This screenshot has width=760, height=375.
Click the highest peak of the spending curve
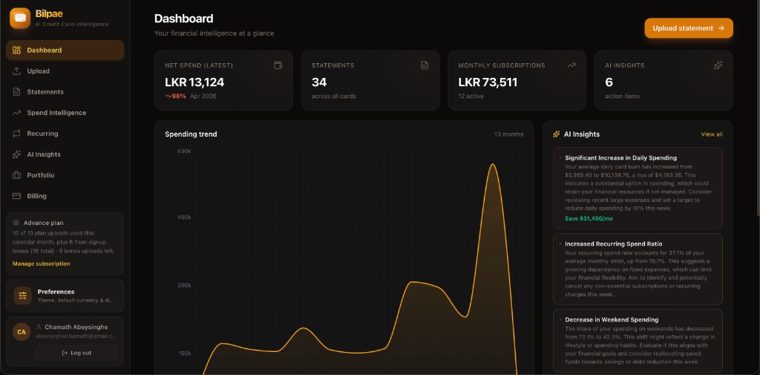[x=493, y=164]
